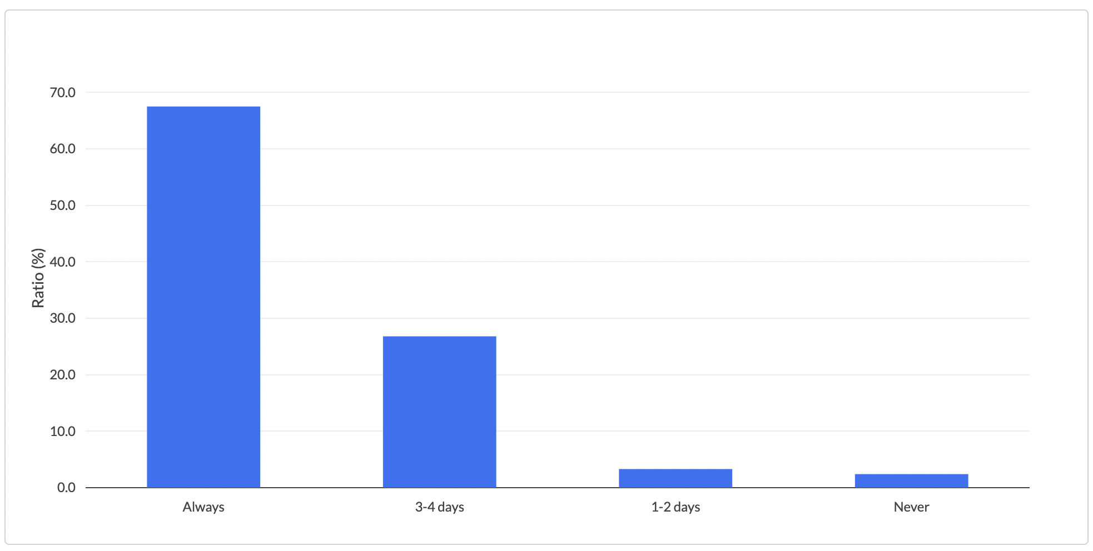
Task: Select the '1-2 days' category label
Action: pos(675,507)
